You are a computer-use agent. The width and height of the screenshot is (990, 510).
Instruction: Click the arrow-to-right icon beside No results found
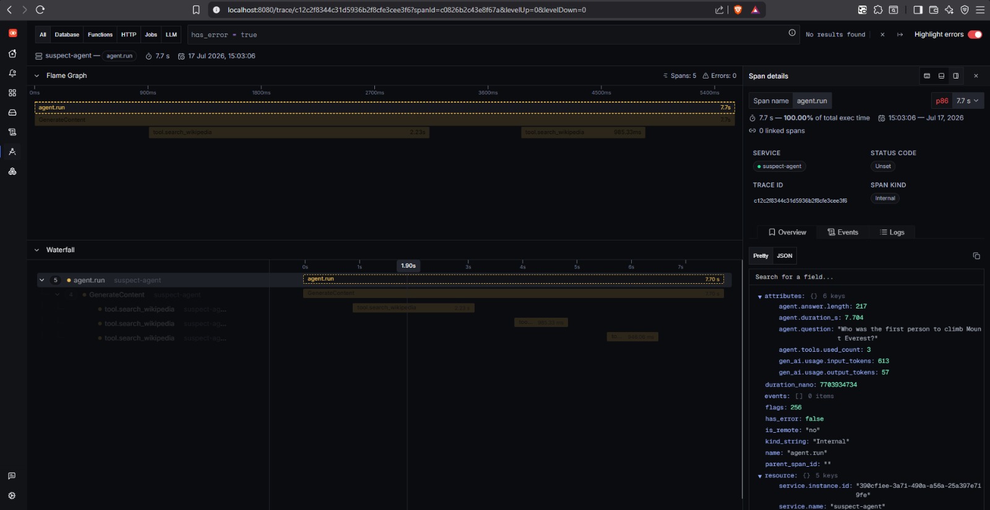tap(900, 35)
